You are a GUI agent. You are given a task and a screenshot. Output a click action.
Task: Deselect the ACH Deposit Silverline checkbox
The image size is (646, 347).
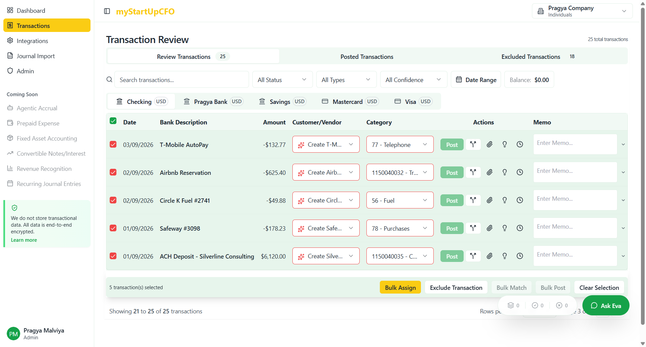[x=113, y=256]
